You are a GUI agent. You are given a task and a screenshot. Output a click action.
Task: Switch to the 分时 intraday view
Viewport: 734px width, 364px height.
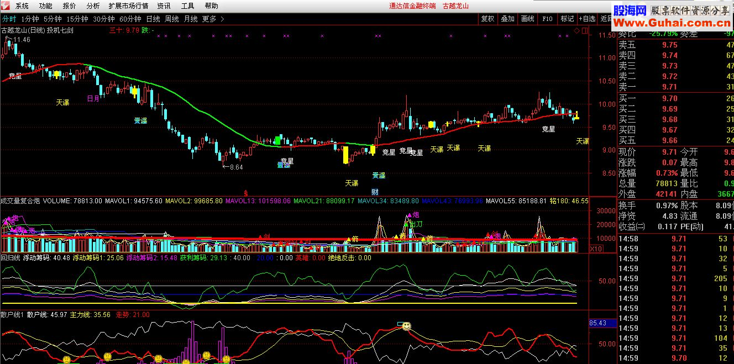(x=9, y=19)
